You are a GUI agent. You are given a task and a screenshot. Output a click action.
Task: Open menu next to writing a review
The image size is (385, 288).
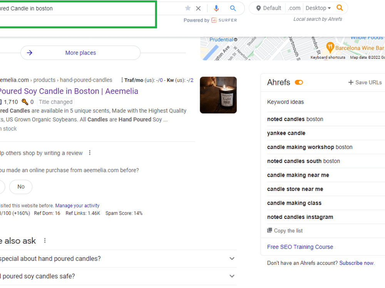(x=90, y=153)
